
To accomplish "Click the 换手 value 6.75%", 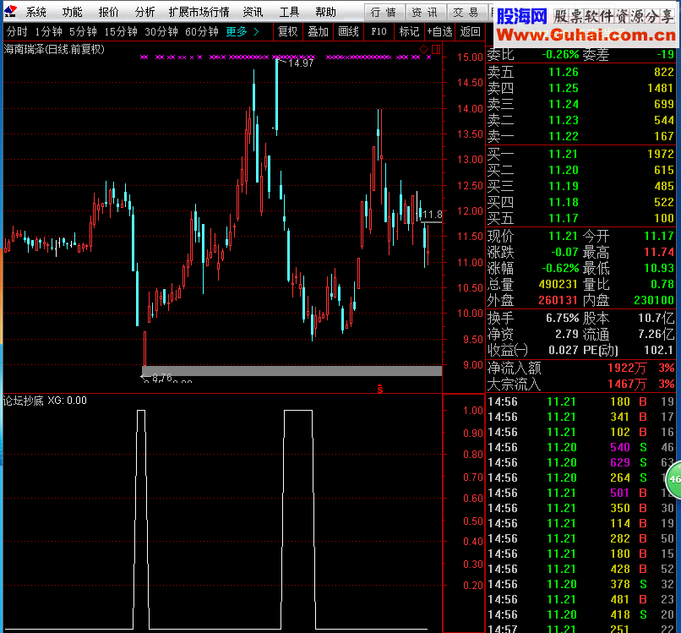I will (562, 318).
